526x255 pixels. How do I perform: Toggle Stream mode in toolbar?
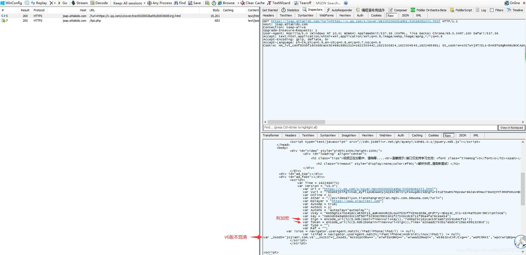80,3
